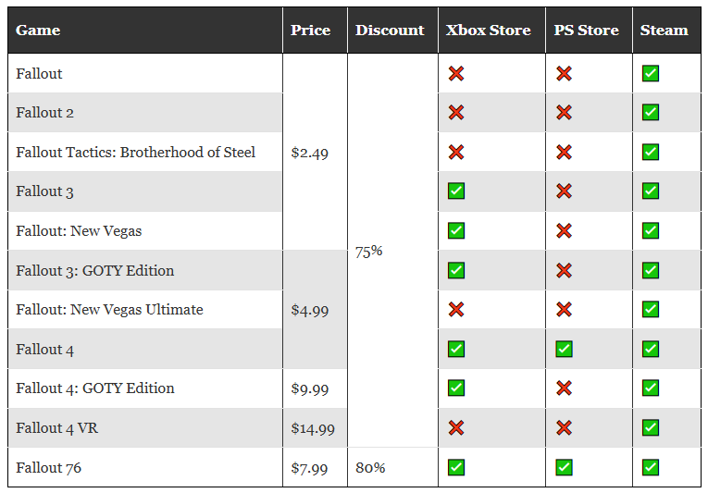The height and width of the screenshot is (493, 708).
Task: Click the Price column header
Action: click(x=310, y=31)
